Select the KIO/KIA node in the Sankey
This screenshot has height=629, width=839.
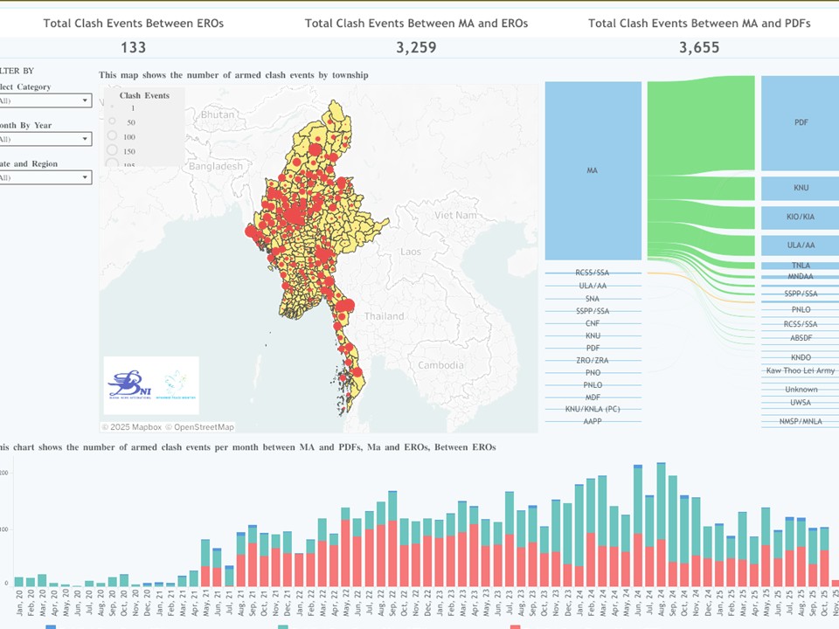[x=800, y=217]
